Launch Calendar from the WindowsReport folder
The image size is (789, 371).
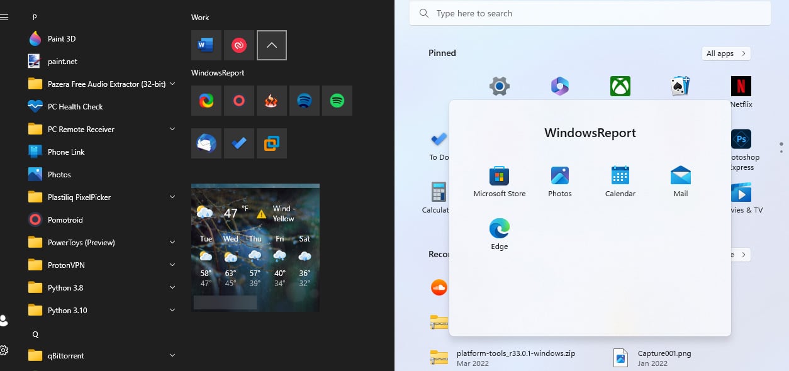pos(620,182)
